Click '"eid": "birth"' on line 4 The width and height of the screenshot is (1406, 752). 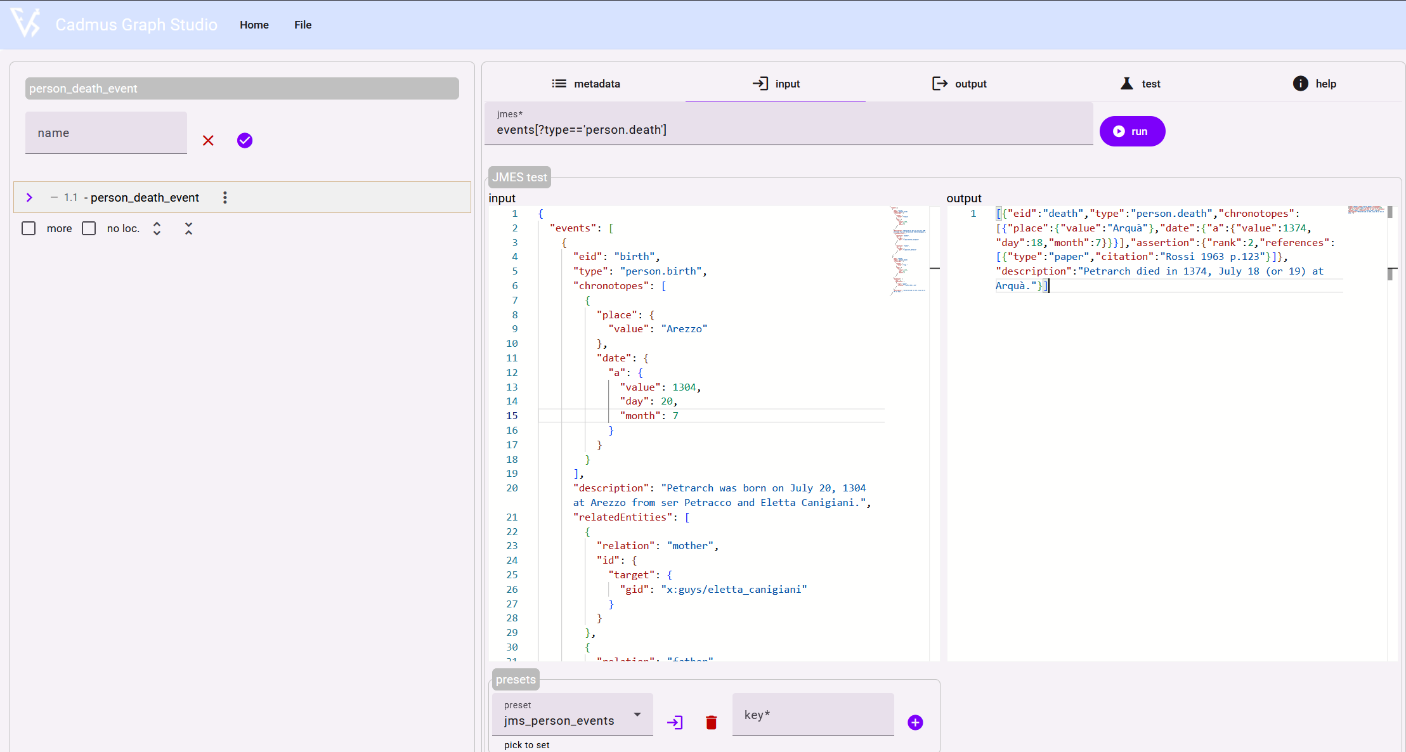(x=616, y=256)
